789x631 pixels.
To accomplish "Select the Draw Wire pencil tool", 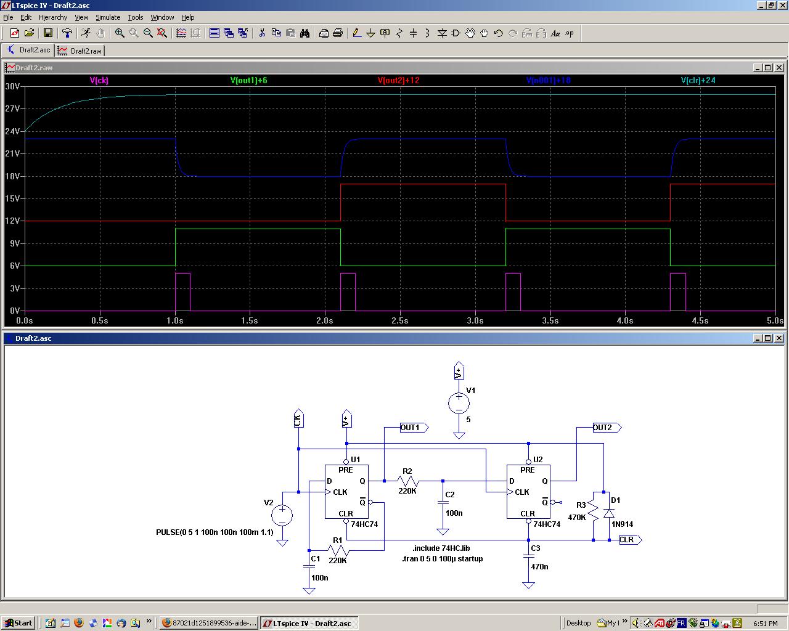I will click(x=356, y=33).
